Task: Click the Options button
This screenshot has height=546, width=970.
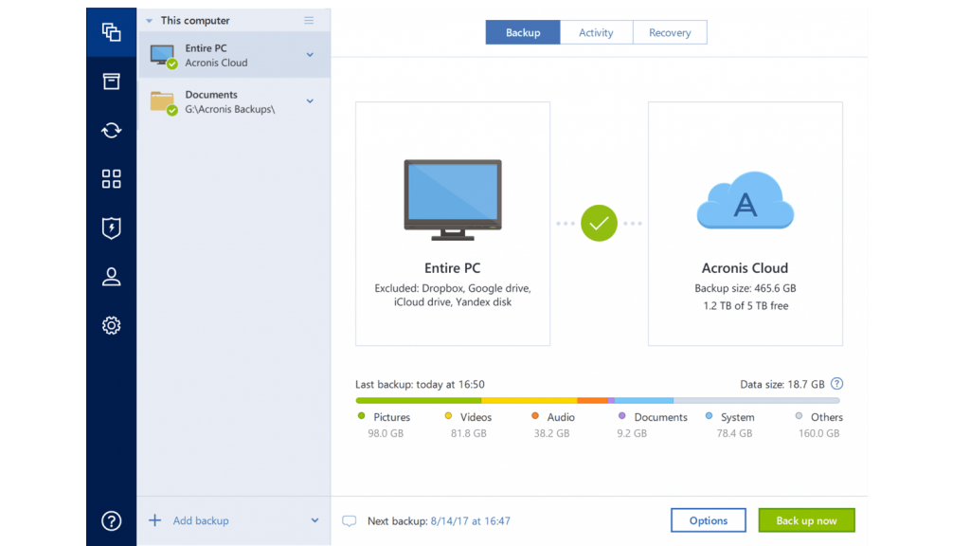Action: point(709,520)
